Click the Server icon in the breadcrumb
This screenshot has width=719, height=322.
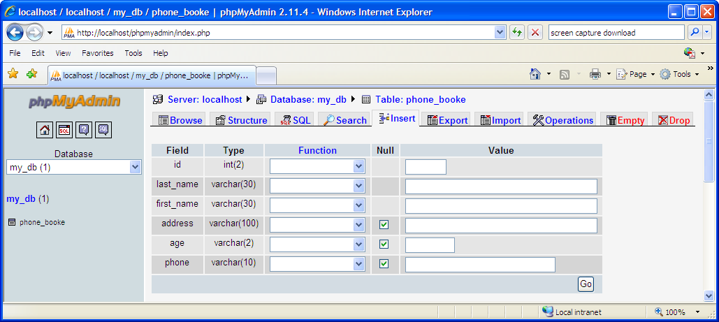(x=158, y=99)
